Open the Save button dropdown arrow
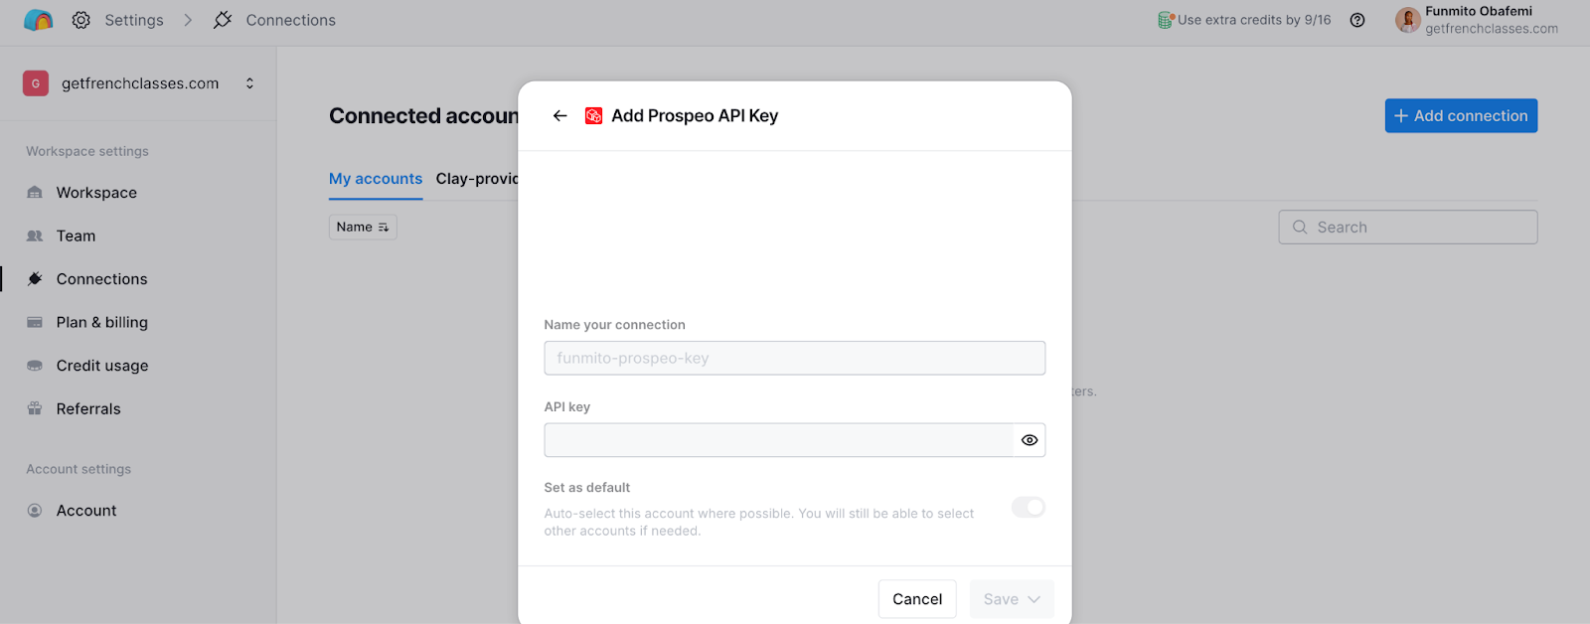This screenshot has height=624, width=1590. (1034, 599)
